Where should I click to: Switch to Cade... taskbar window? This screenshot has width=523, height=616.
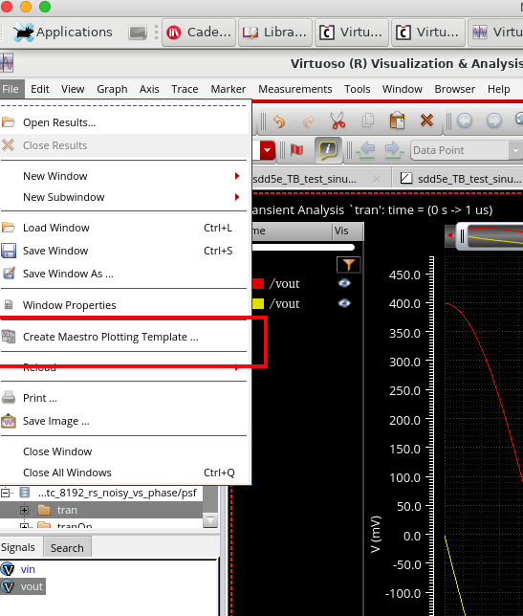(x=199, y=33)
